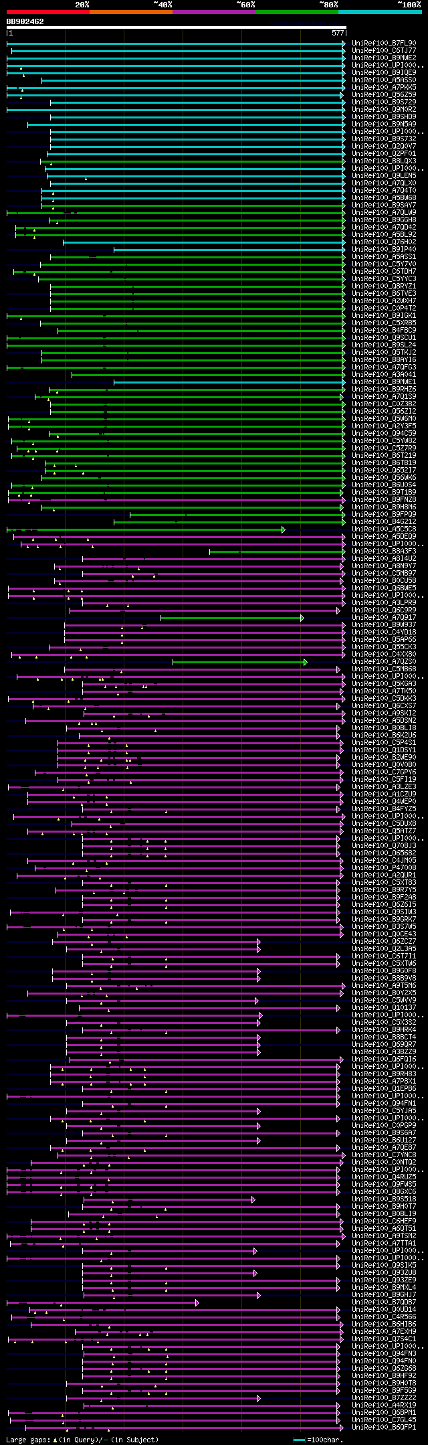Open hit UniRef100_Q6CXS7
The image size is (428, 1445).
384,705
